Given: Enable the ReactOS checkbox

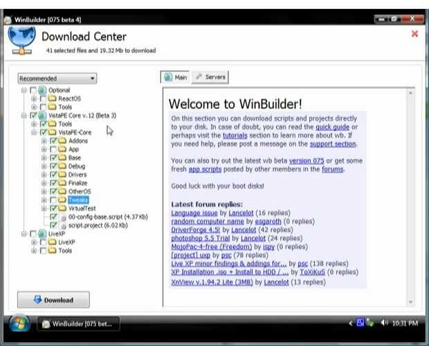Looking at the screenshot, I should tap(43, 98).
